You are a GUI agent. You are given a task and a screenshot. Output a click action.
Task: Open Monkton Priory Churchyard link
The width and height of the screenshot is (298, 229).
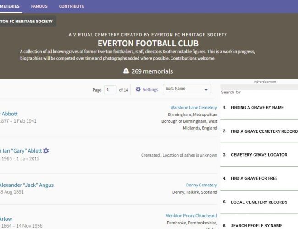tap(191, 216)
